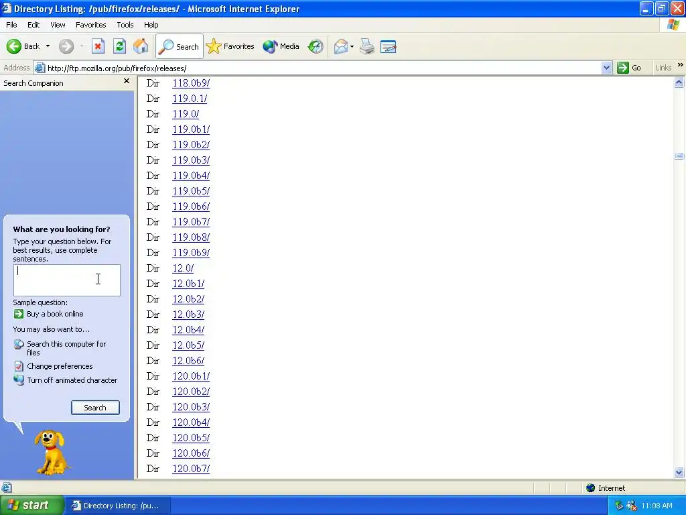Open the 120.0b1/ directory link
Viewport: 686px width, 515px height.
[191, 376]
